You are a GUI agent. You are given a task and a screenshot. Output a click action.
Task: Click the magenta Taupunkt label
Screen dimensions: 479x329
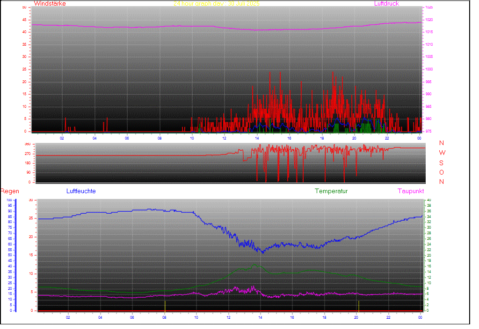411,191
